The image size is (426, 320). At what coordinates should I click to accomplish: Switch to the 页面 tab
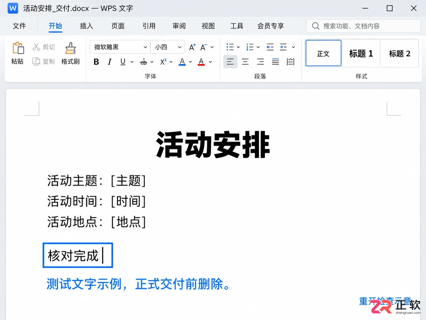pos(118,26)
